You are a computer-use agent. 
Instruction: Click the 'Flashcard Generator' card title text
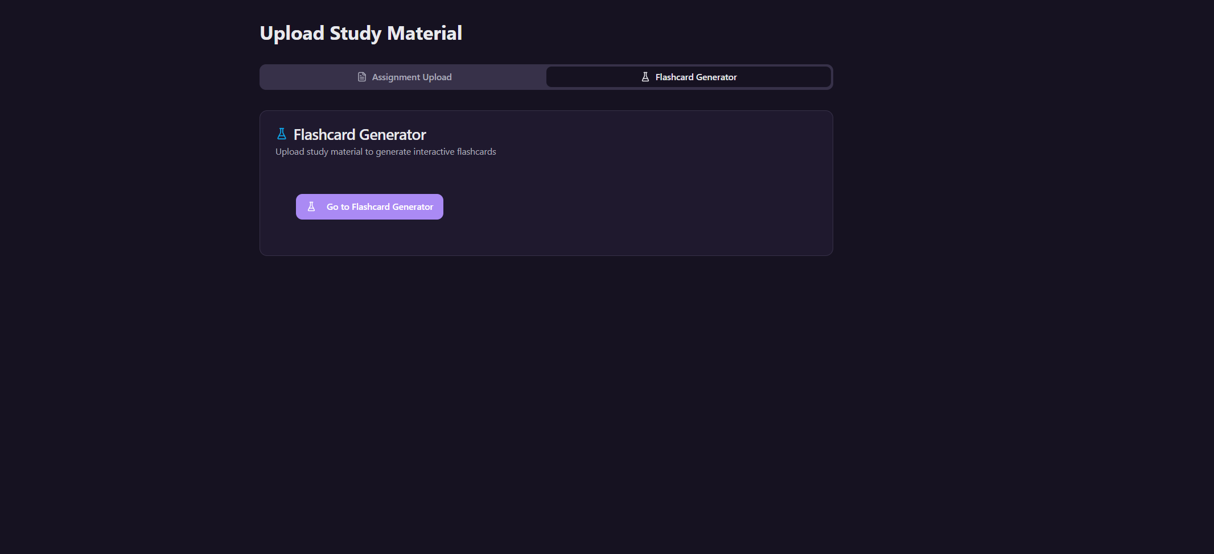(360, 135)
